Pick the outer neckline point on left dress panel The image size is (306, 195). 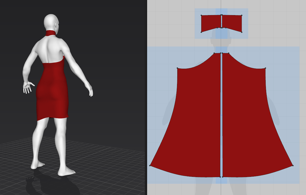pyautogui.click(x=214, y=53)
